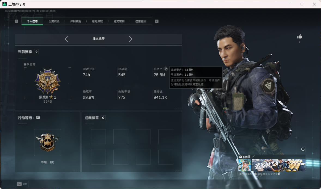The width and height of the screenshot is (321, 189).
Task: Click the 总战局 value 545
Action: click(x=122, y=75)
